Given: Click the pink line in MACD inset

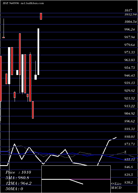Looking at the screenshot, I should tap(90, 179).
